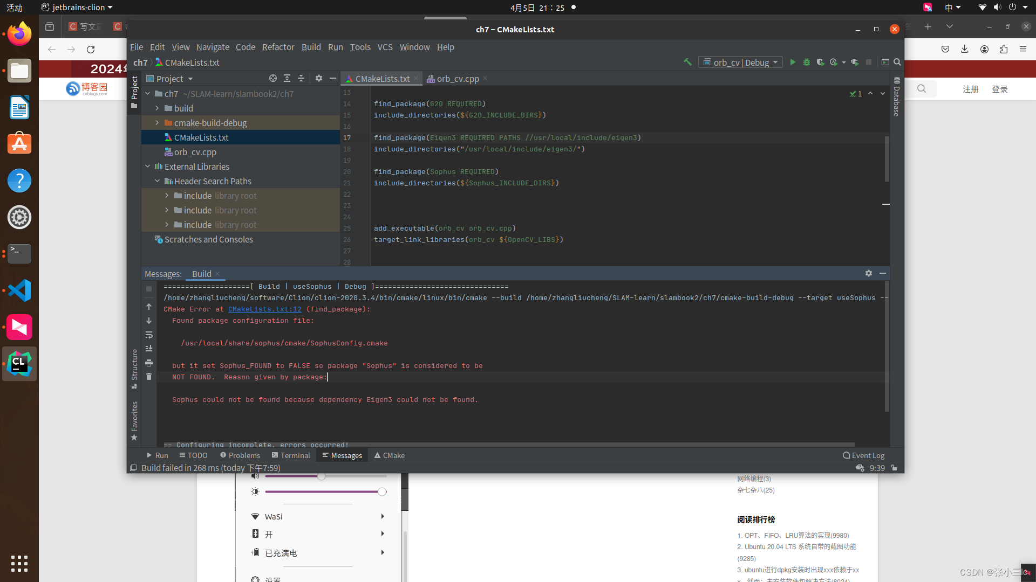Open Firefox from the dock
1036x582 pixels.
coord(19,34)
